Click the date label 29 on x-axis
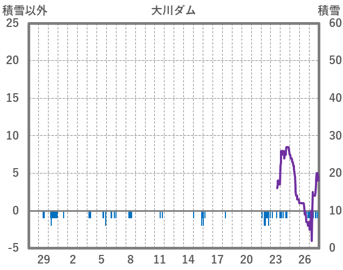 point(44,258)
